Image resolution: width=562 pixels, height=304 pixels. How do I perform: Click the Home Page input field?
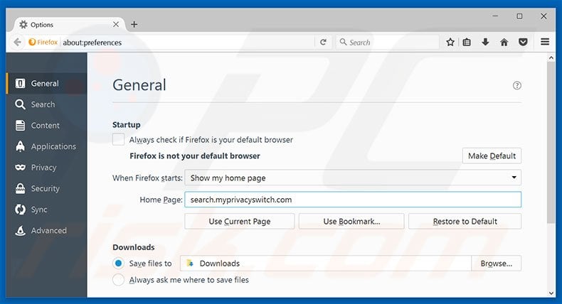[x=353, y=200]
